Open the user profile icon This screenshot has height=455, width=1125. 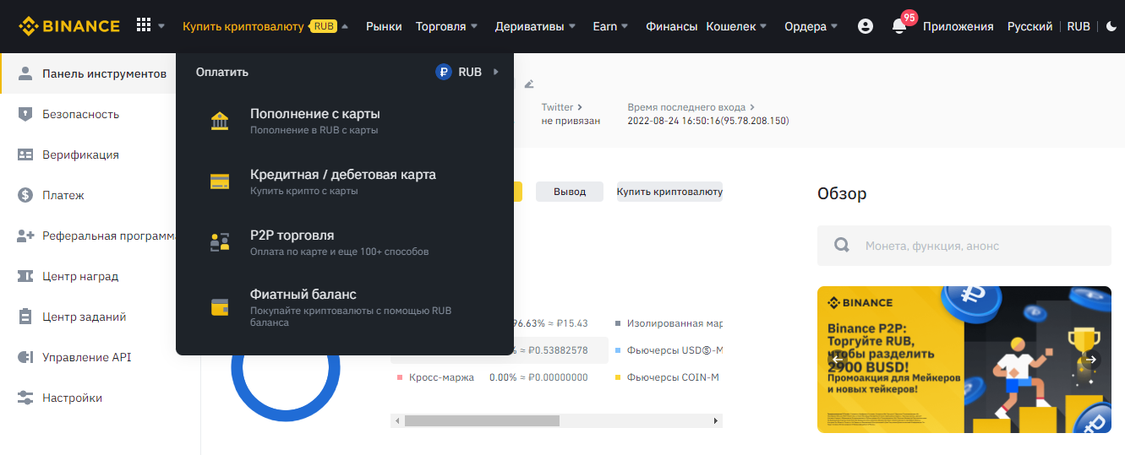coord(865,26)
